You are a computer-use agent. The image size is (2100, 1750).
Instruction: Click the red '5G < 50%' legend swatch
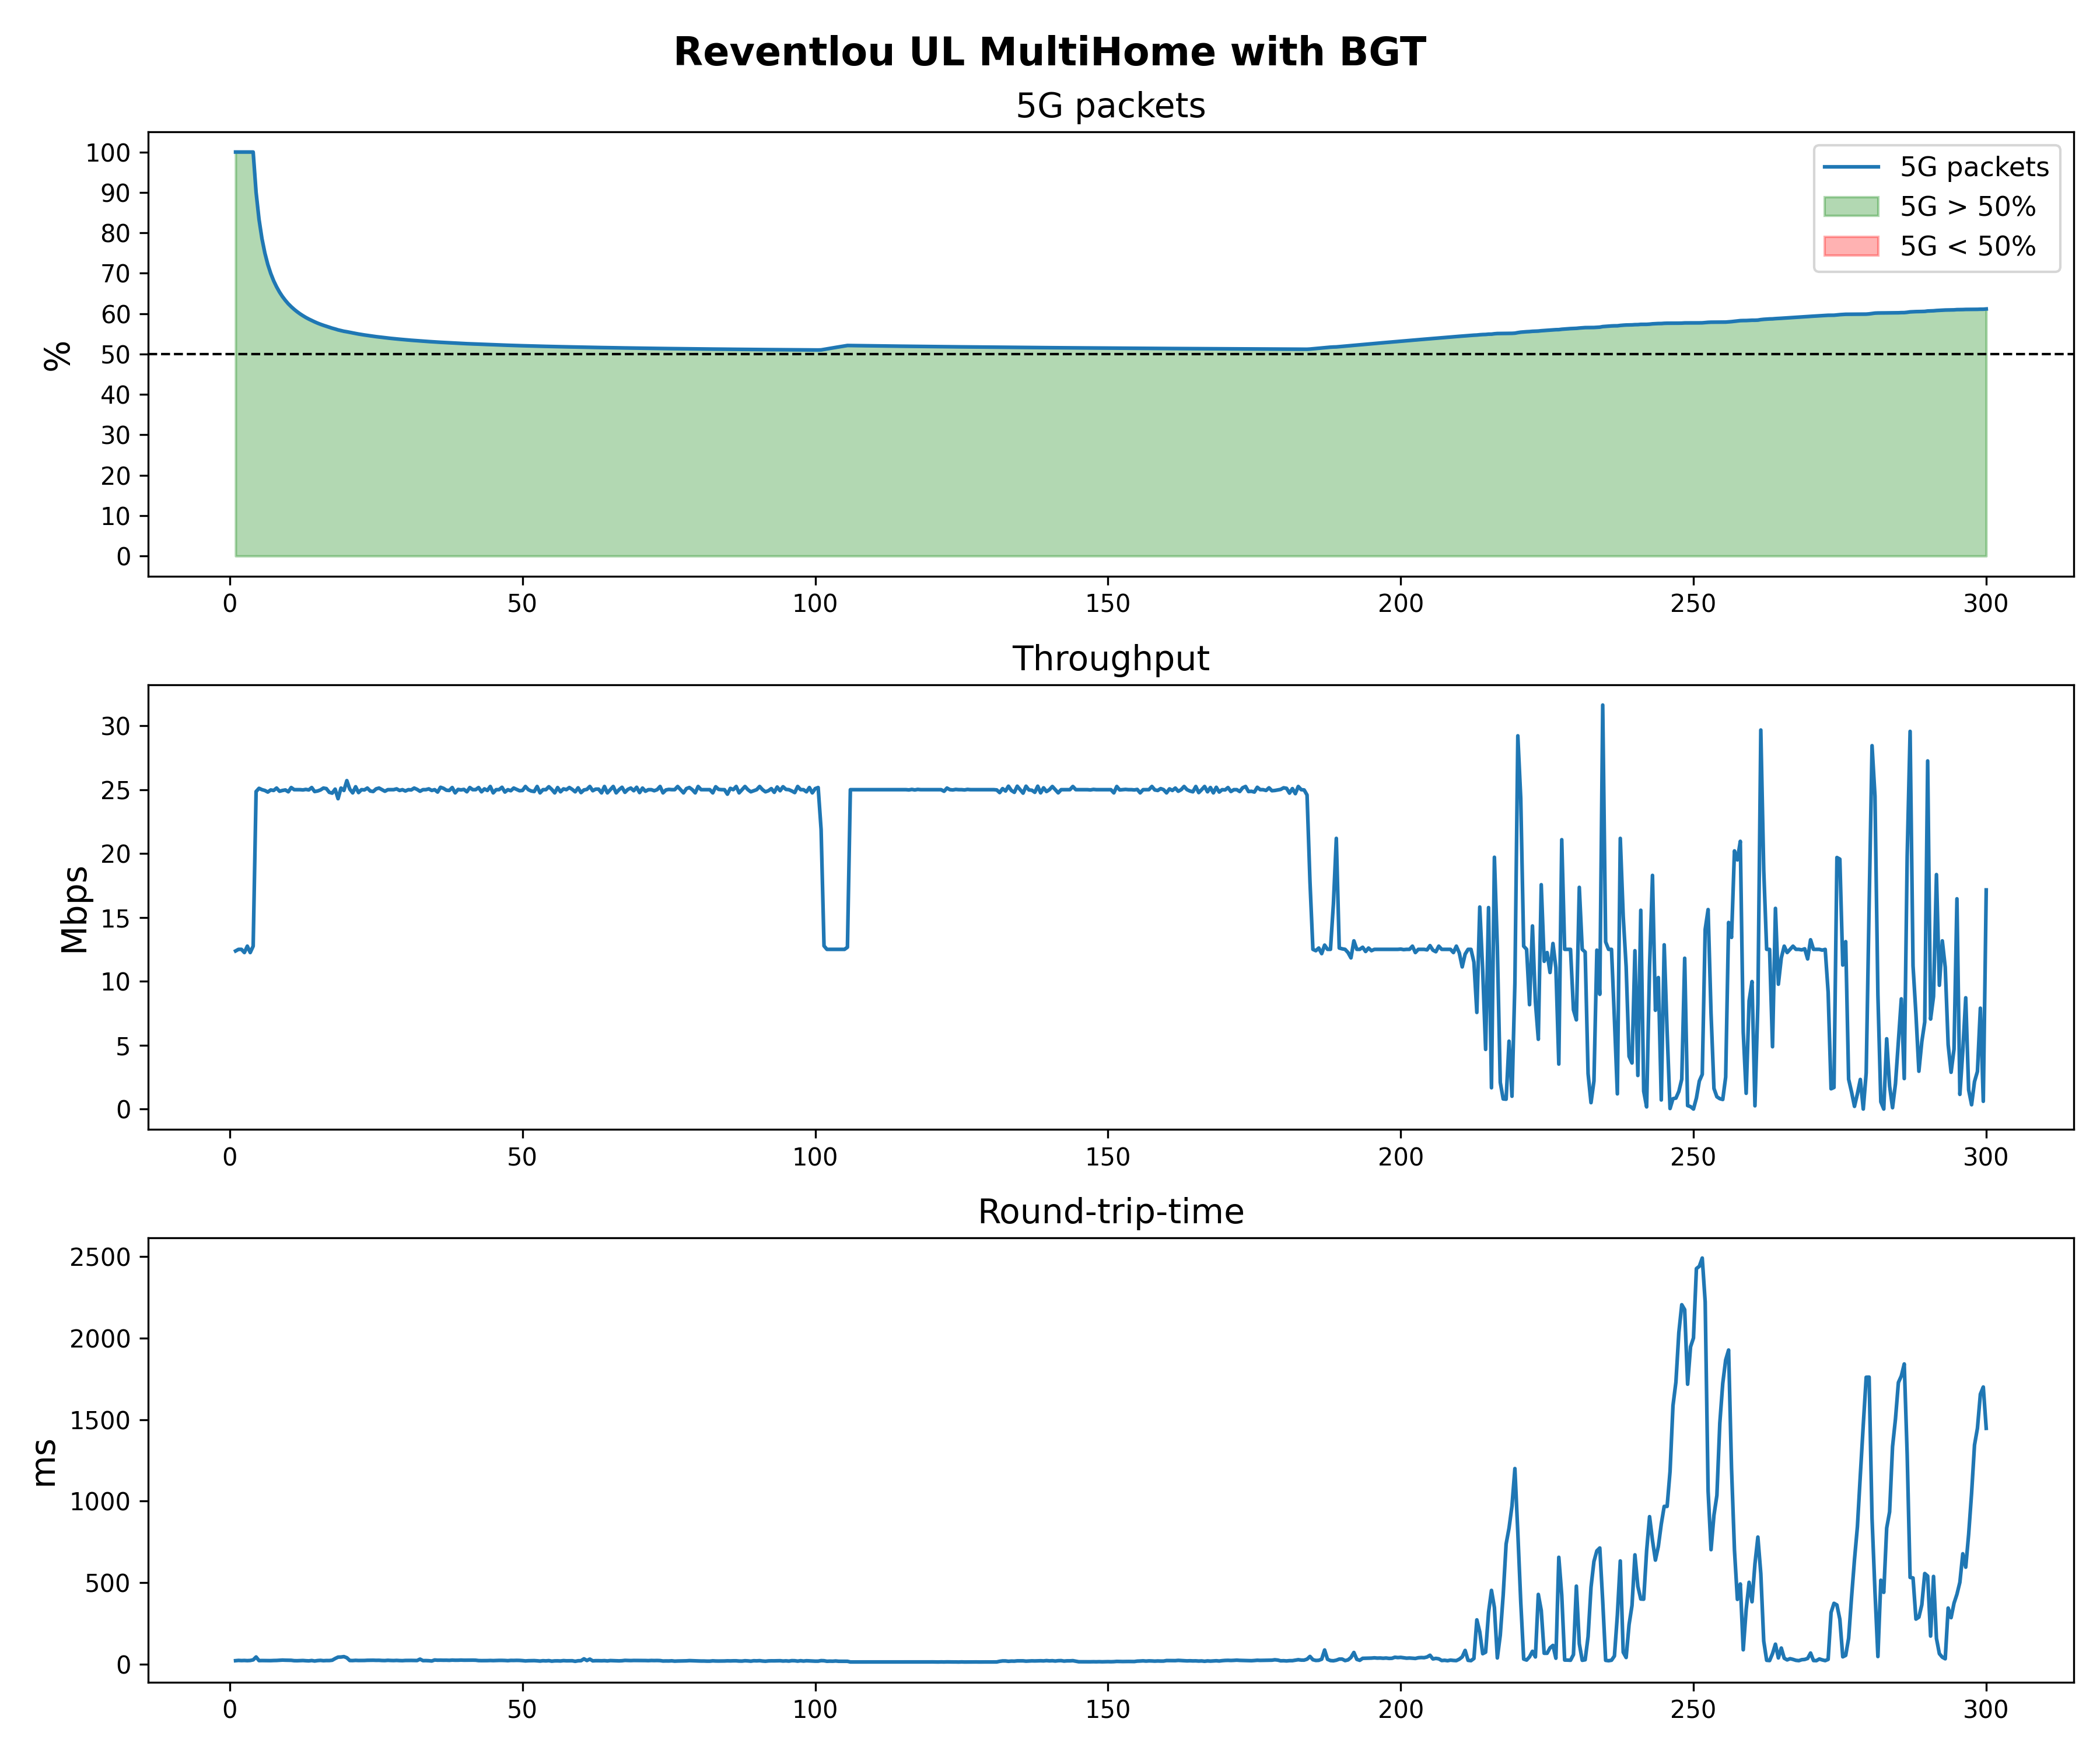click(1851, 246)
